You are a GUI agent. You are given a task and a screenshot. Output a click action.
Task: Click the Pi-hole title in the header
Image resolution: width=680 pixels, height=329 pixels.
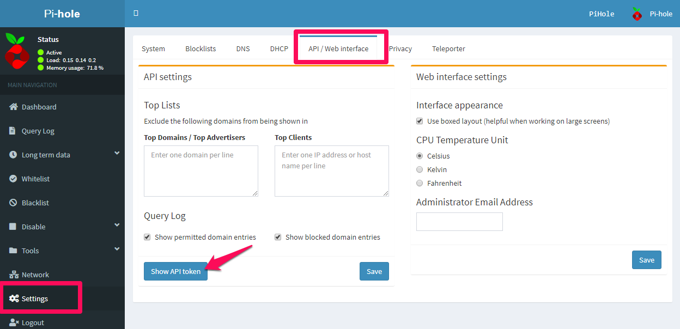click(62, 14)
